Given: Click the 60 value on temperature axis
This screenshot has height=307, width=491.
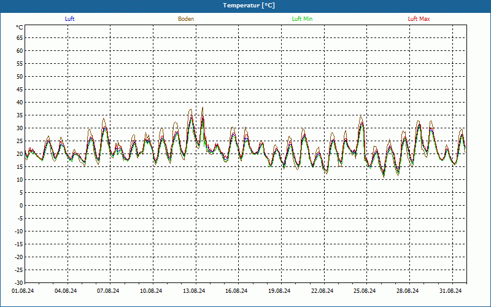Looking at the screenshot, I should click(20, 51).
